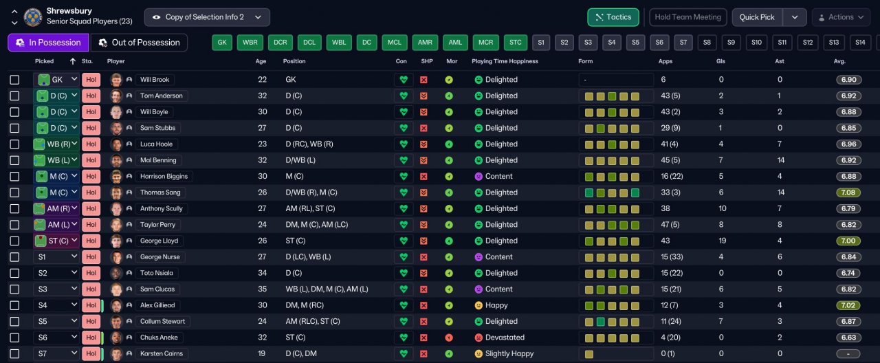880x363 pixels.
Task: Open George Lloyd's ST (C) position dropdown
Action: pos(56,241)
